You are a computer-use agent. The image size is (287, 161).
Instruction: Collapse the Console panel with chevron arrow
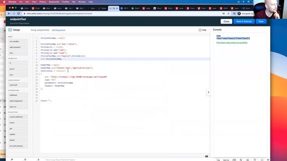point(208,92)
